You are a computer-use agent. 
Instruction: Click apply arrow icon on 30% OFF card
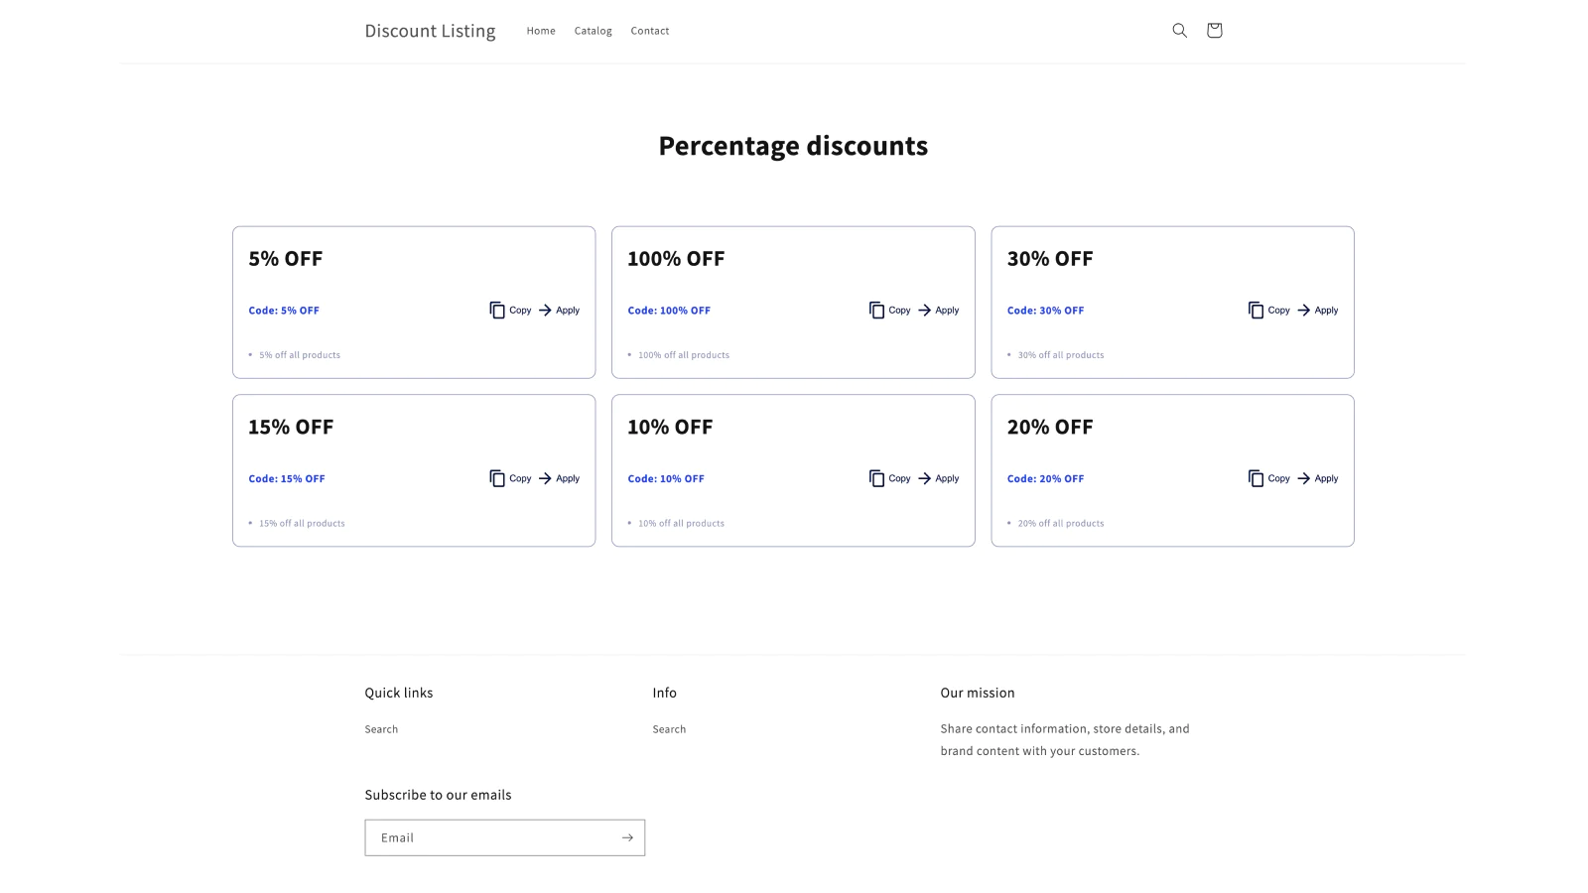1303,311
